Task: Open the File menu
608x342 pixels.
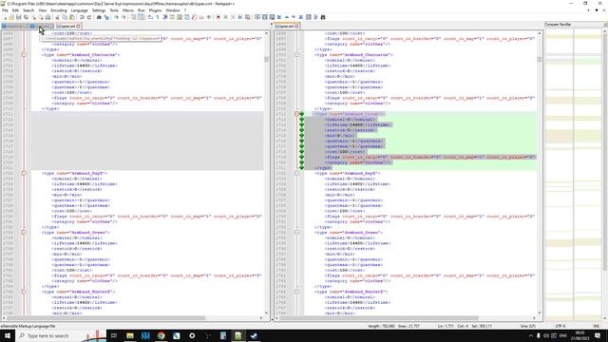Action: (x=5, y=10)
